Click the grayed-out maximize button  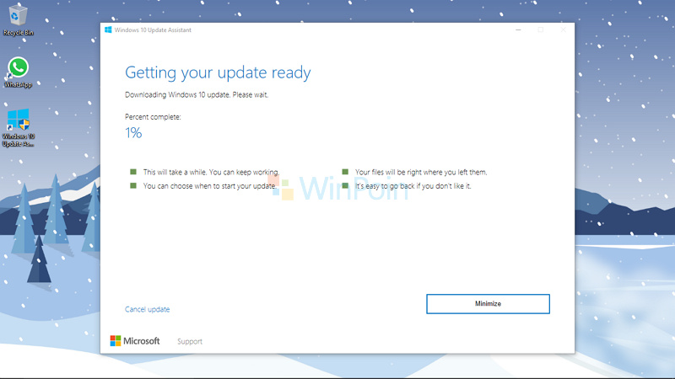541,29
